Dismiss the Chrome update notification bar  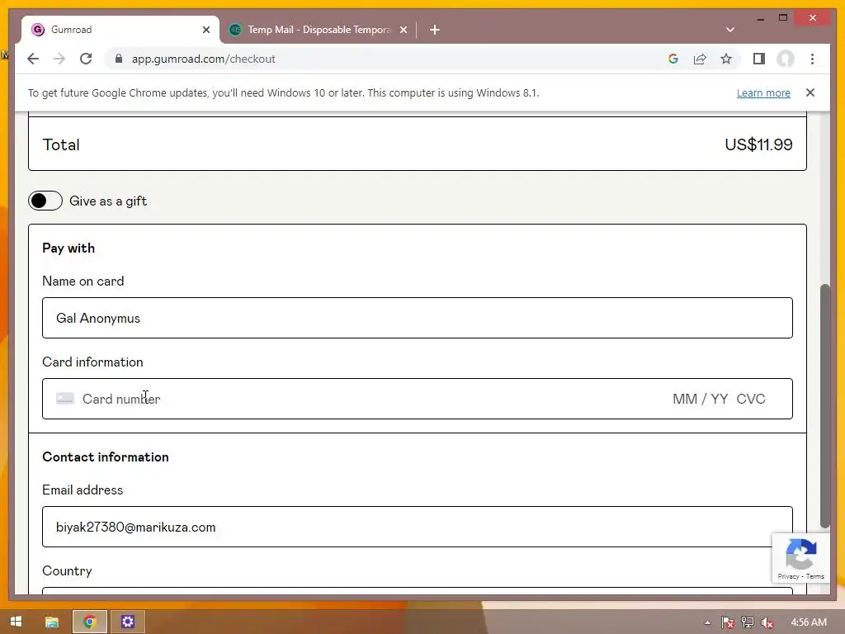[810, 92]
